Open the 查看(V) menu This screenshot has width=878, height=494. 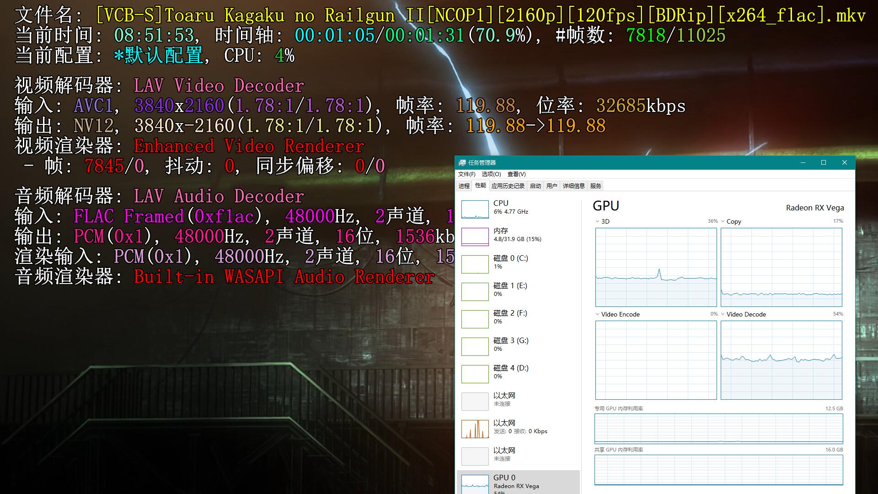tap(516, 174)
